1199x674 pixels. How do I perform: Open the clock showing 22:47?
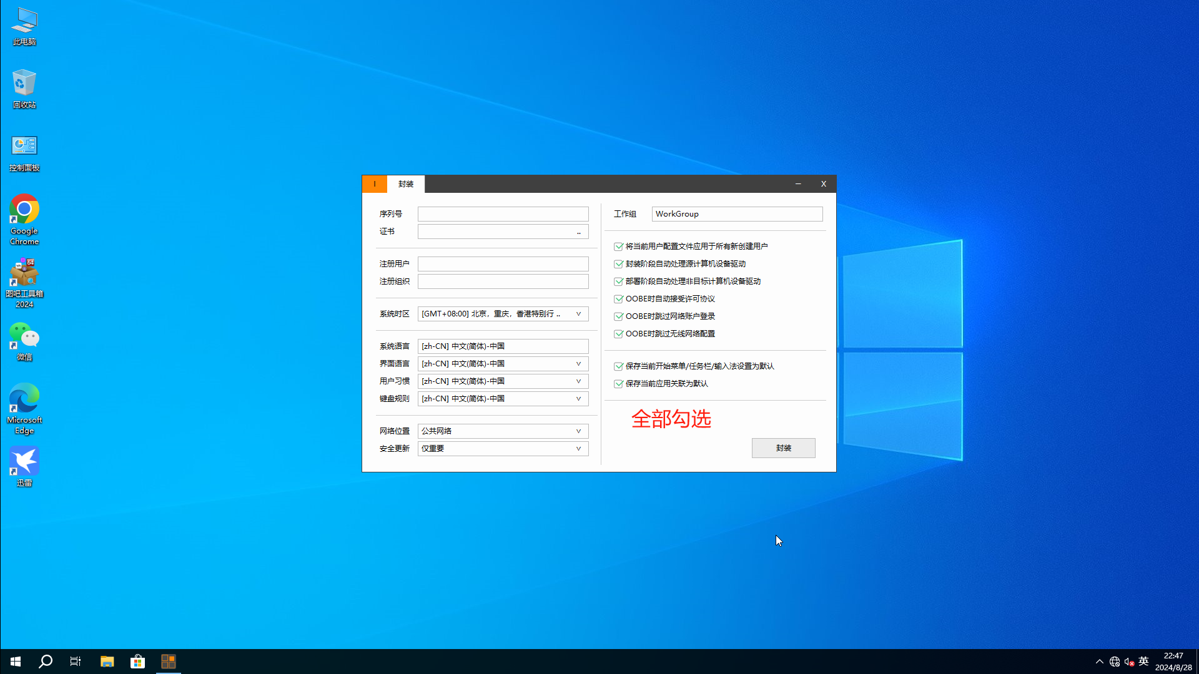point(1173,662)
